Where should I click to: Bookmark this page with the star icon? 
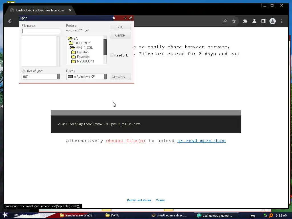(234, 21)
